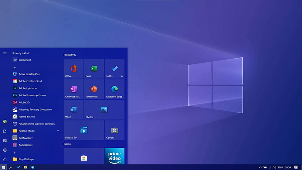
Task: Open the Excel tile
Action: [x=94, y=68]
